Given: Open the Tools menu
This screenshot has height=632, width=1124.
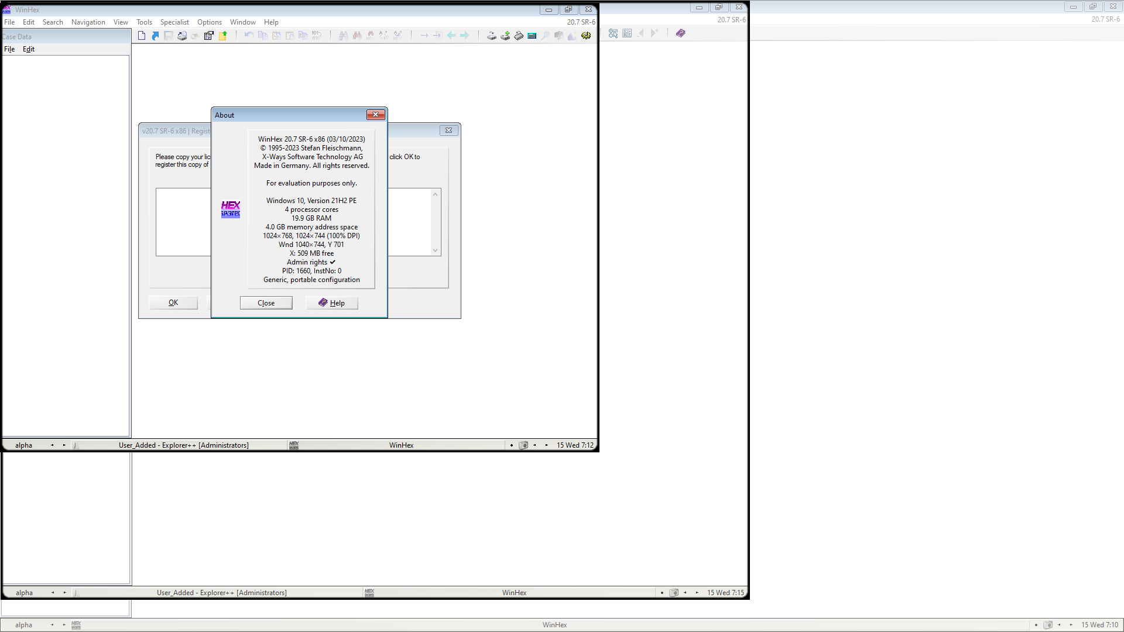Looking at the screenshot, I should tap(144, 22).
